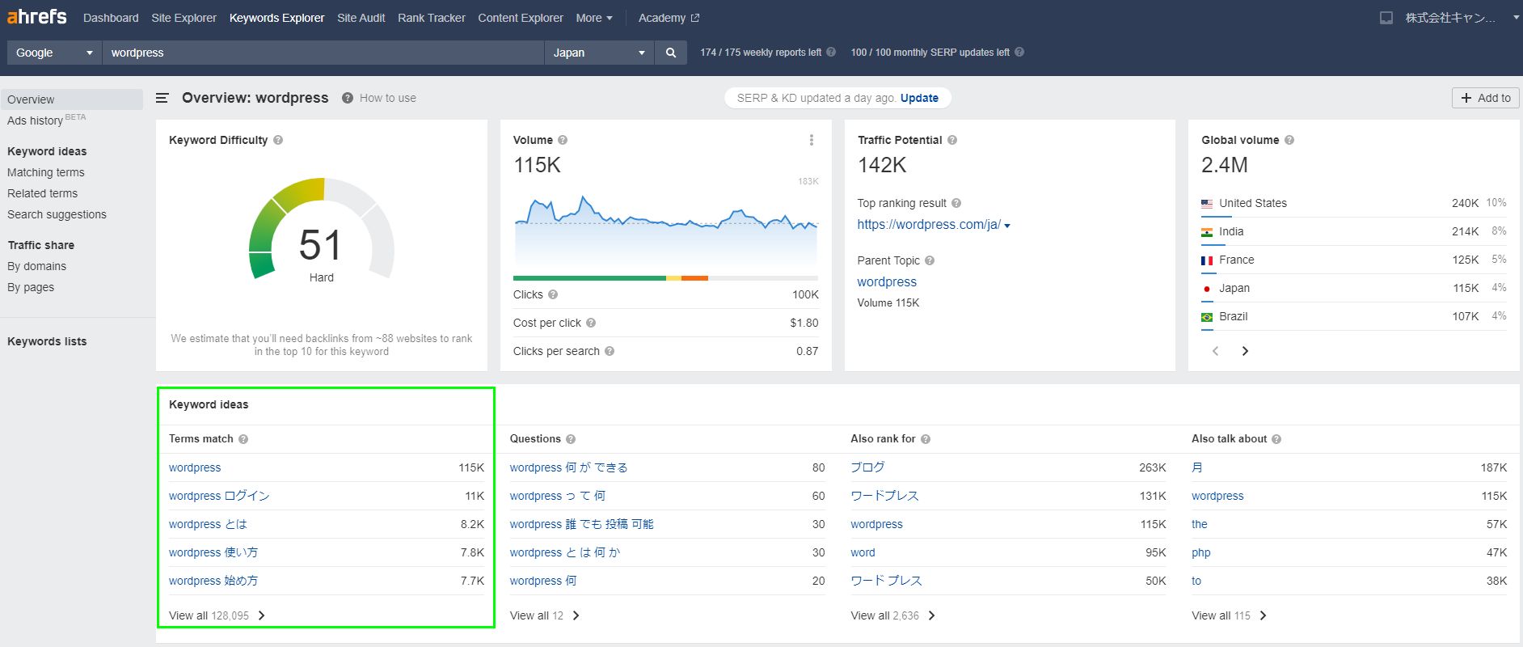Screen dimensions: 1523x647
Task: Open the account name dropdown
Action: [1462, 18]
